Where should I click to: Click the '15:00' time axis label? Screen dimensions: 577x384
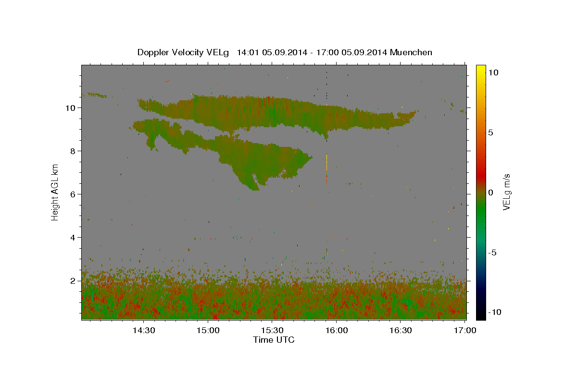[x=209, y=330]
